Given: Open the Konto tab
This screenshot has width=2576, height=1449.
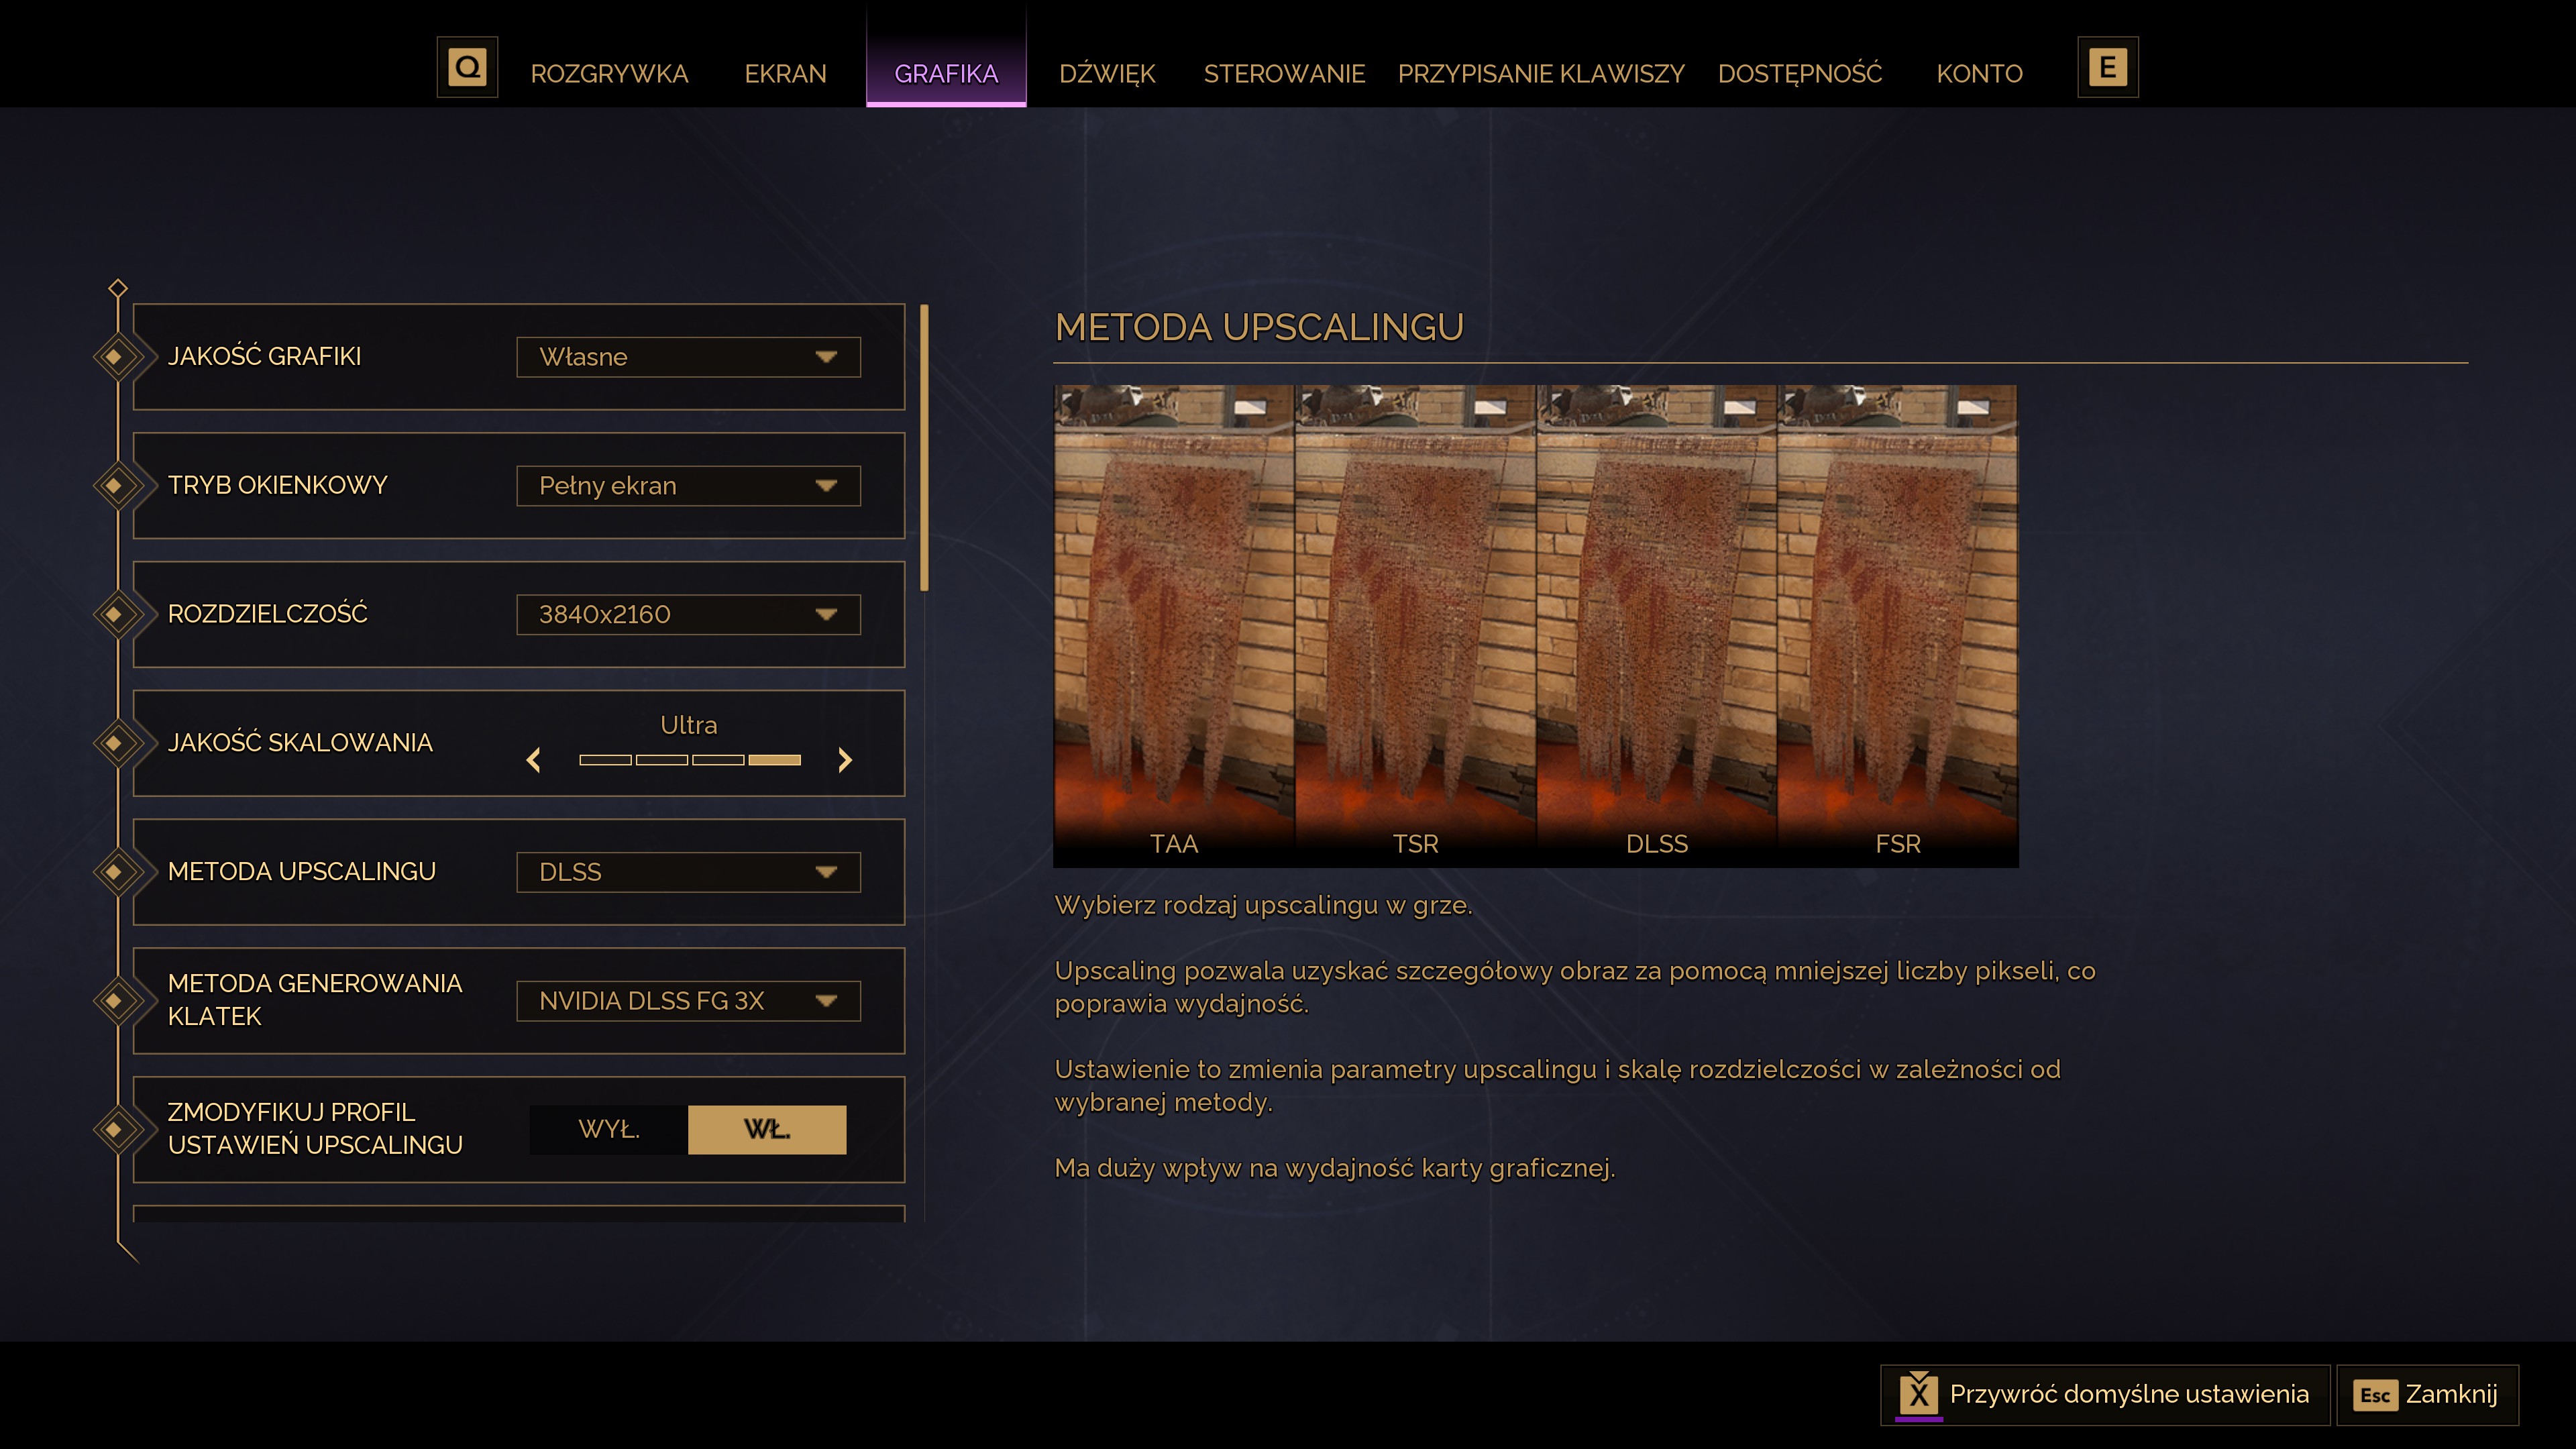Looking at the screenshot, I should tap(1979, 74).
